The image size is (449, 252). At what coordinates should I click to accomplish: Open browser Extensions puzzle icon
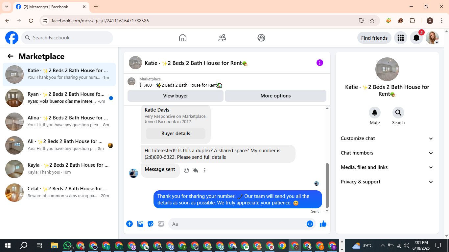[412, 21]
